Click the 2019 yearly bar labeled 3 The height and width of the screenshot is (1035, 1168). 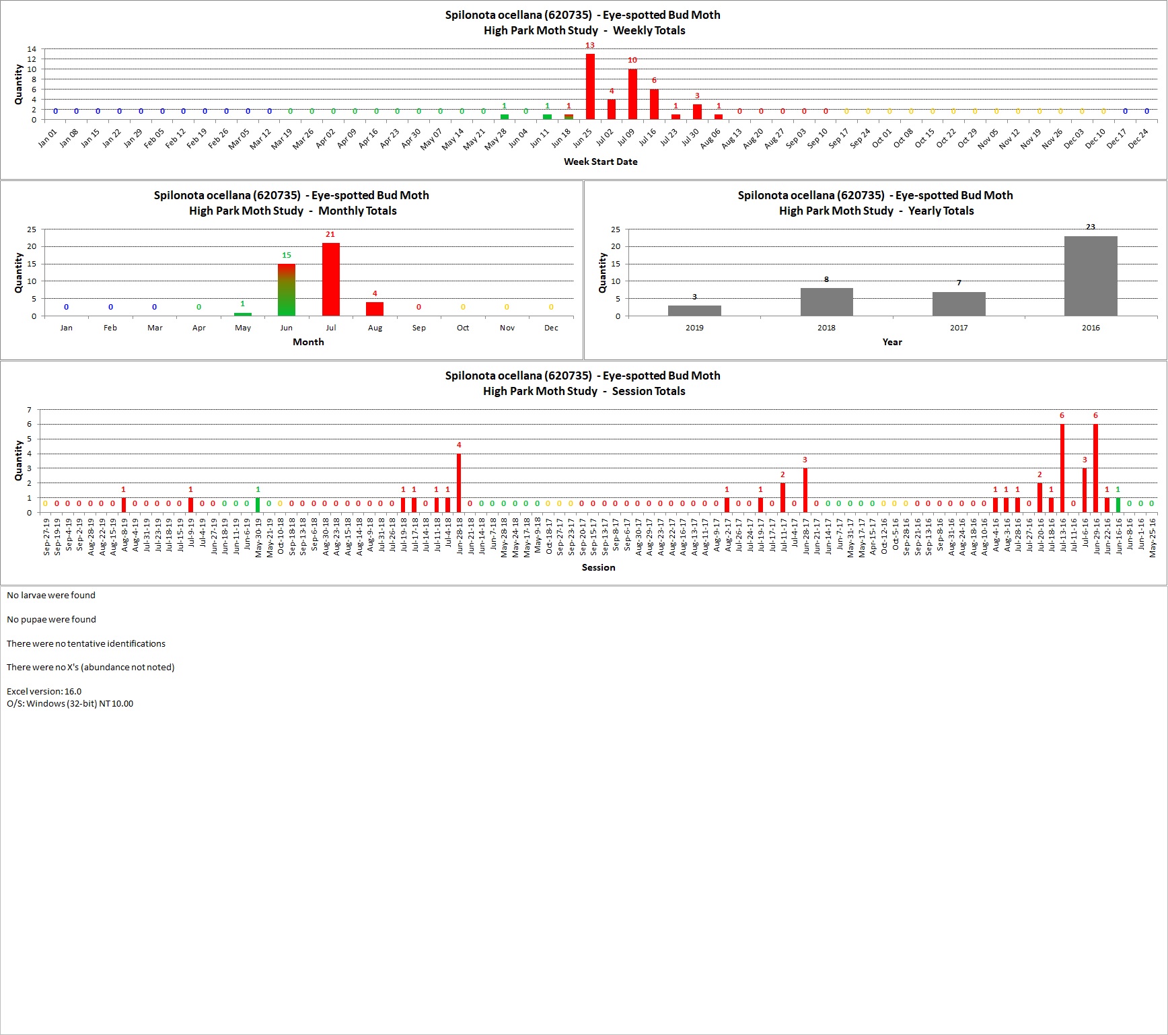(x=694, y=311)
